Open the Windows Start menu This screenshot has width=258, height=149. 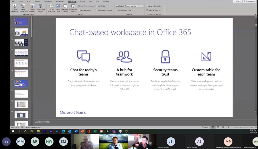click(13, 131)
